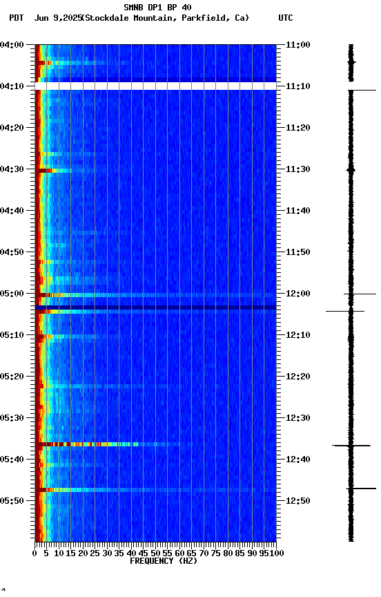Screen dimensions: 381x597
Task: Click the 12:50 UTC time label
Action: pos(298,501)
